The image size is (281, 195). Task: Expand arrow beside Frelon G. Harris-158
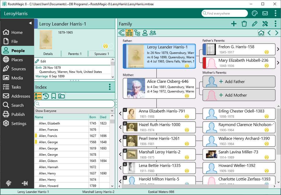click(278, 49)
